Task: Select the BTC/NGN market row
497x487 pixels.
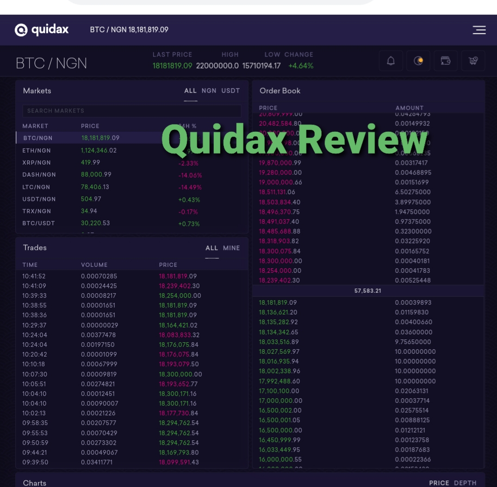Action: tap(132, 138)
